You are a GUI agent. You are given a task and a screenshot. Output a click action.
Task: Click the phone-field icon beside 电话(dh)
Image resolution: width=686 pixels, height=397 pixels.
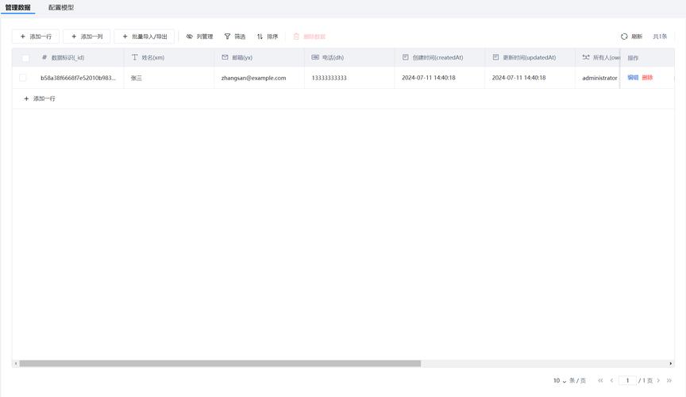coord(315,57)
